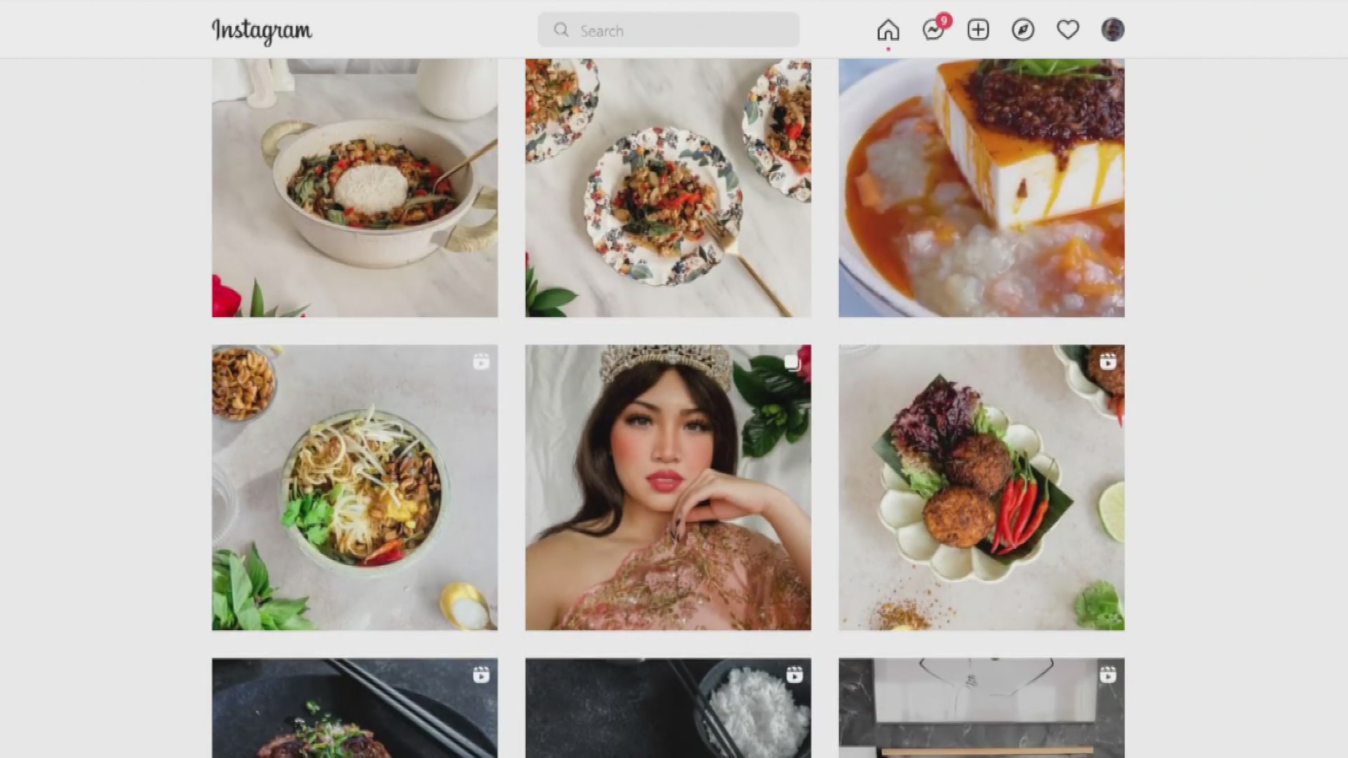1348x758 pixels.
Task: Click carousel icon on crown portrait post
Action: coord(793,362)
